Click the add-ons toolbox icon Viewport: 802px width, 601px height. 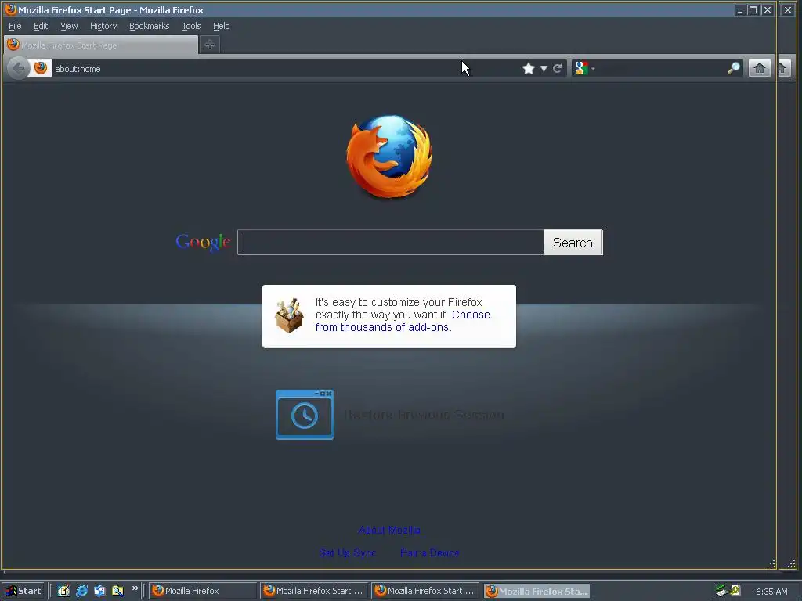point(289,316)
